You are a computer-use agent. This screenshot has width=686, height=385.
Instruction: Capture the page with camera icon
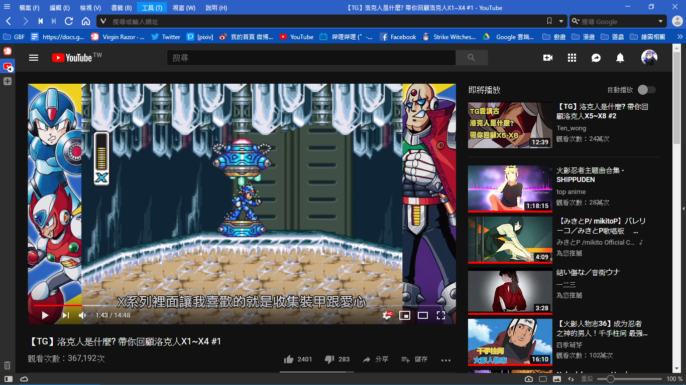point(529,379)
